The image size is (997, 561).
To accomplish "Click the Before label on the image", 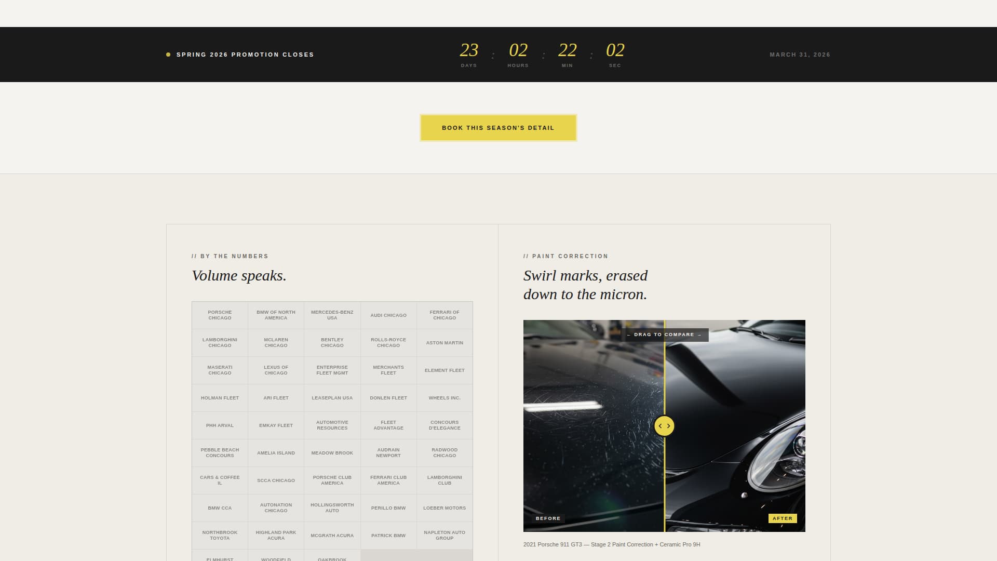I will (x=548, y=518).
